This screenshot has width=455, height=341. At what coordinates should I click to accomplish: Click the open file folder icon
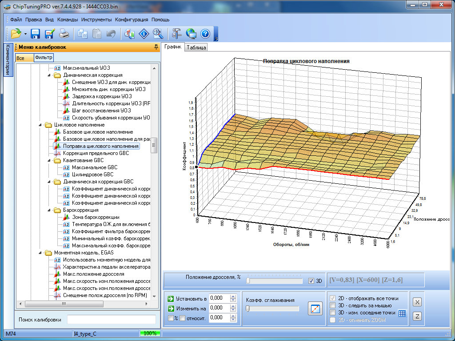pyautogui.click(x=16, y=33)
